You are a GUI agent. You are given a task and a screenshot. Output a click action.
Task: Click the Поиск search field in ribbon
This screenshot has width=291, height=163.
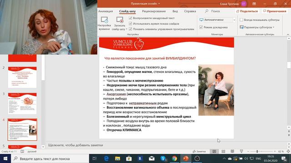pos(213,11)
